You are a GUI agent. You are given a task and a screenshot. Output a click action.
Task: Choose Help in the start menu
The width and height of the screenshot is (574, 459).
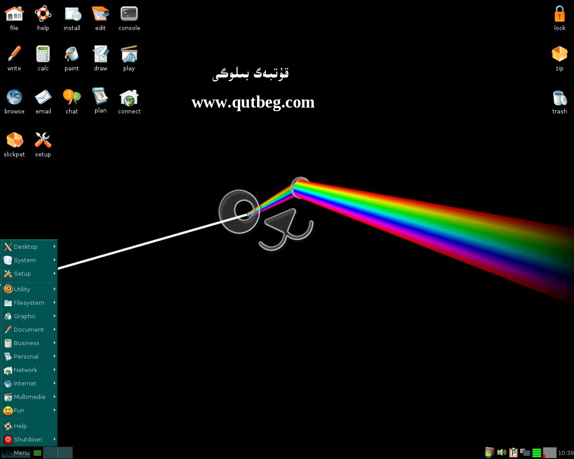(x=29, y=426)
